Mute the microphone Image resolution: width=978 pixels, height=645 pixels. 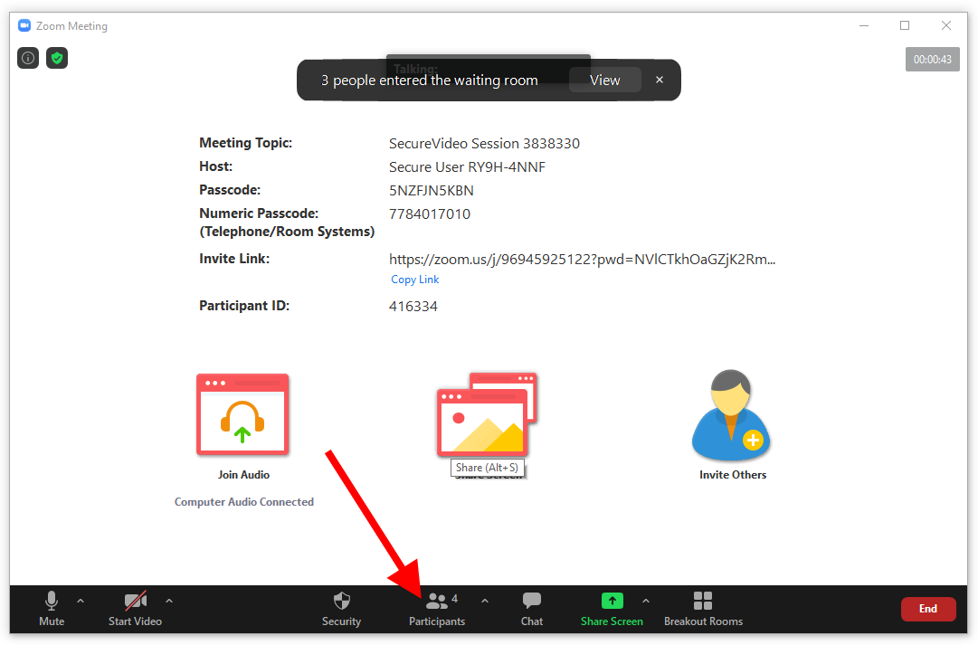pyautogui.click(x=52, y=608)
